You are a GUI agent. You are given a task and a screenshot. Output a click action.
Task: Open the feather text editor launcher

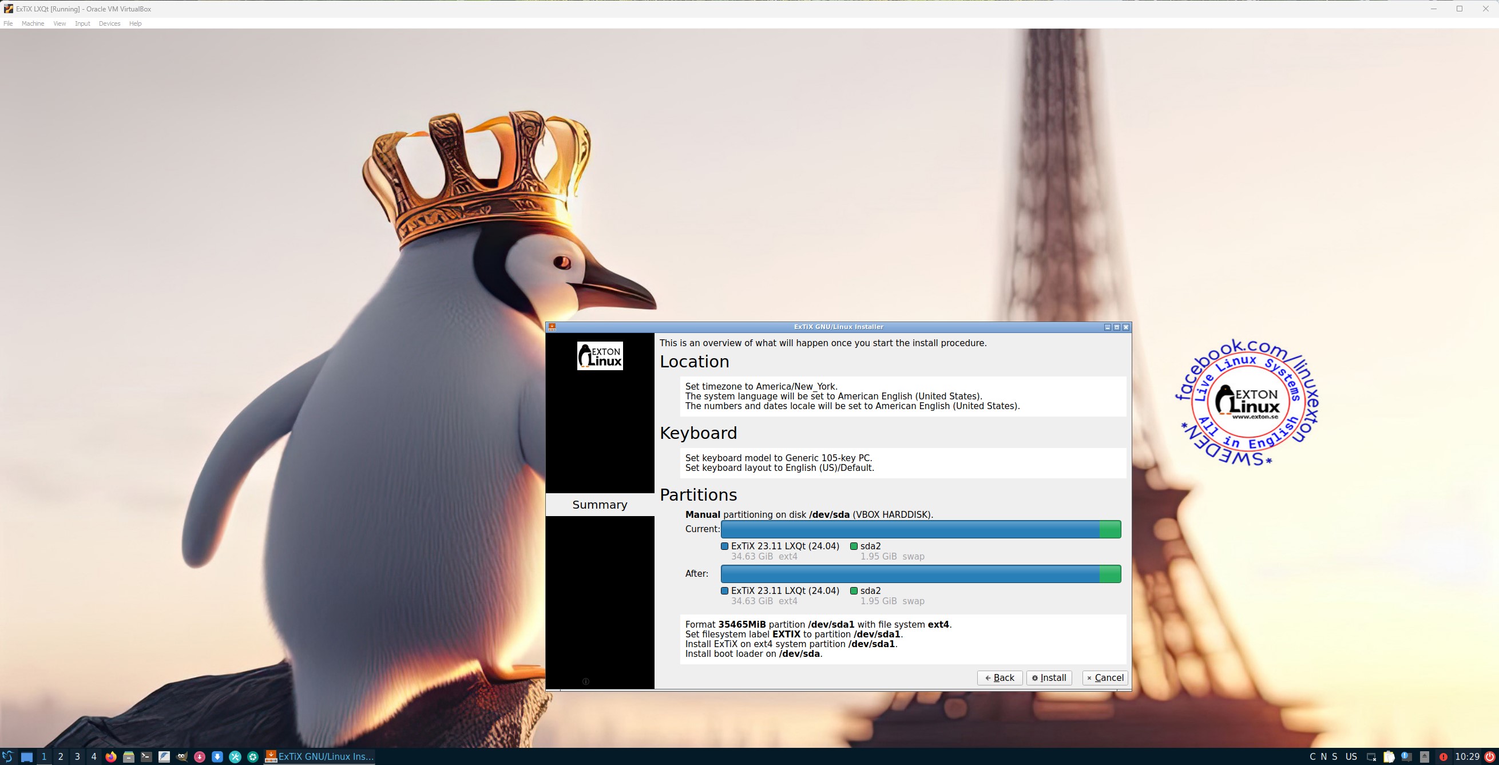tap(164, 757)
